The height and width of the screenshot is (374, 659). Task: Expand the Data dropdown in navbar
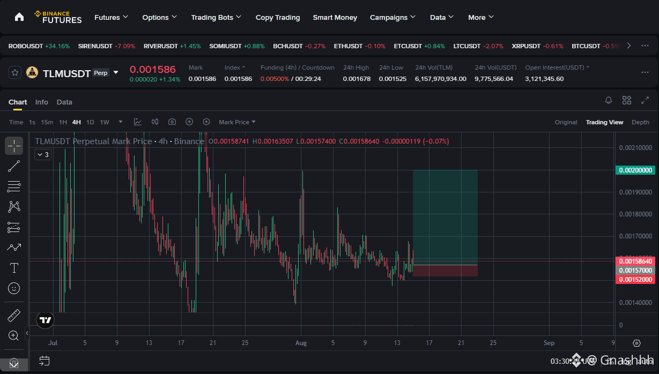[442, 17]
